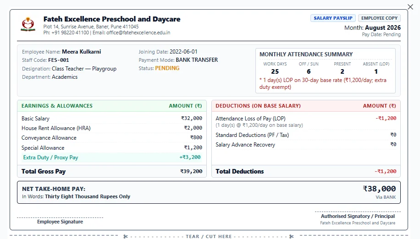The image size is (420, 239).
Task: Click the Fateh Excellence school logo
Action: pyautogui.click(x=28, y=24)
